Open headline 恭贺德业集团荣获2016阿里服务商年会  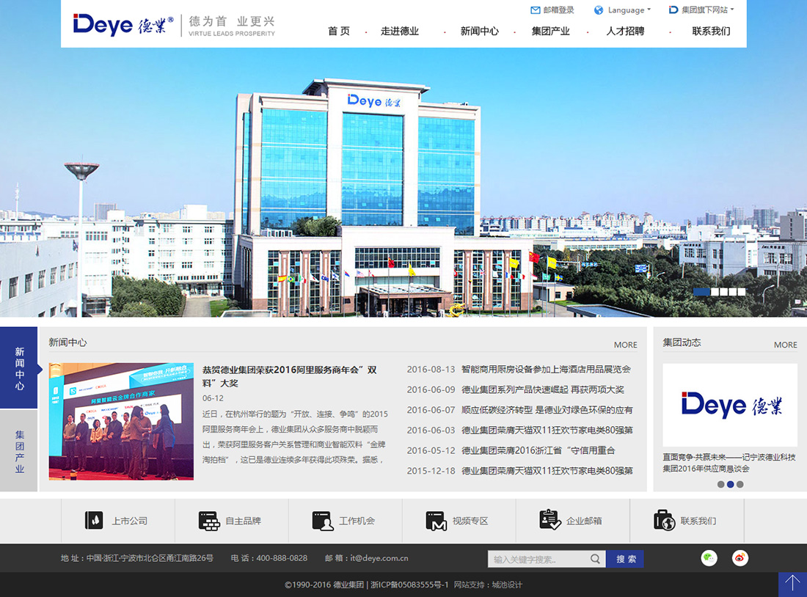[290, 376]
